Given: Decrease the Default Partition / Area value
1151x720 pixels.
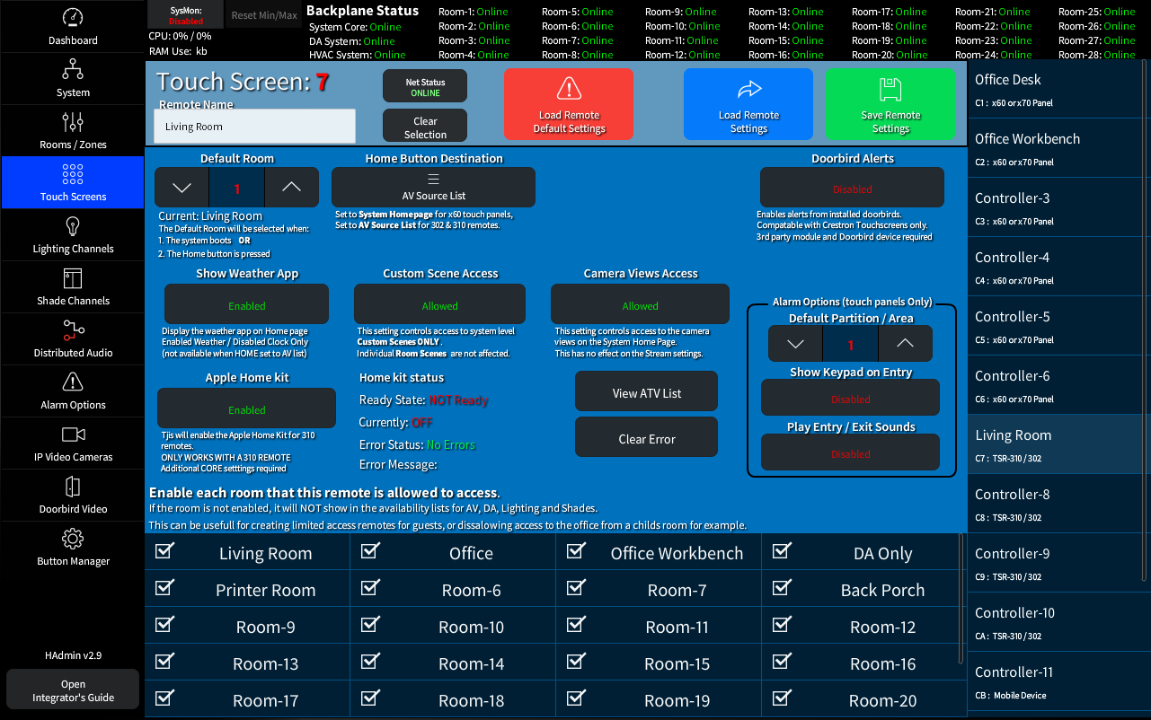Looking at the screenshot, I should pos(795,343).
